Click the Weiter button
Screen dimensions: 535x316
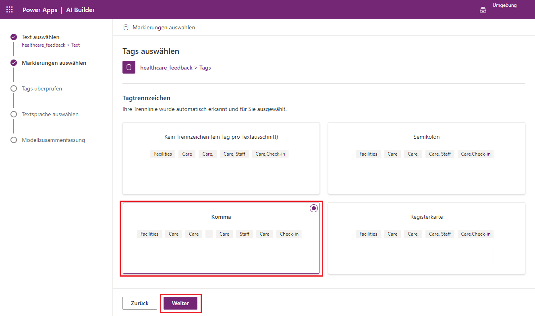click(x=180, y=303)
